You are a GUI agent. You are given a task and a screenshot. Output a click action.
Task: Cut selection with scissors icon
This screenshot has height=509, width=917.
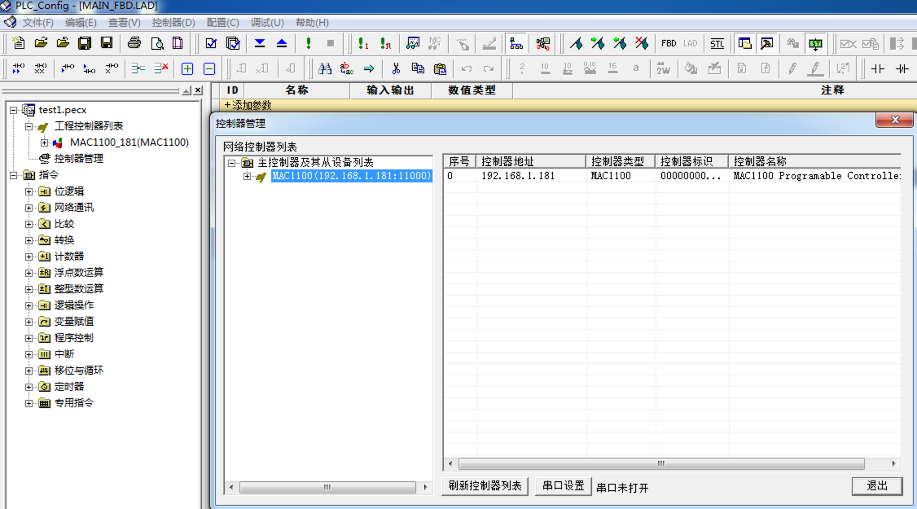tap(396, 68)
